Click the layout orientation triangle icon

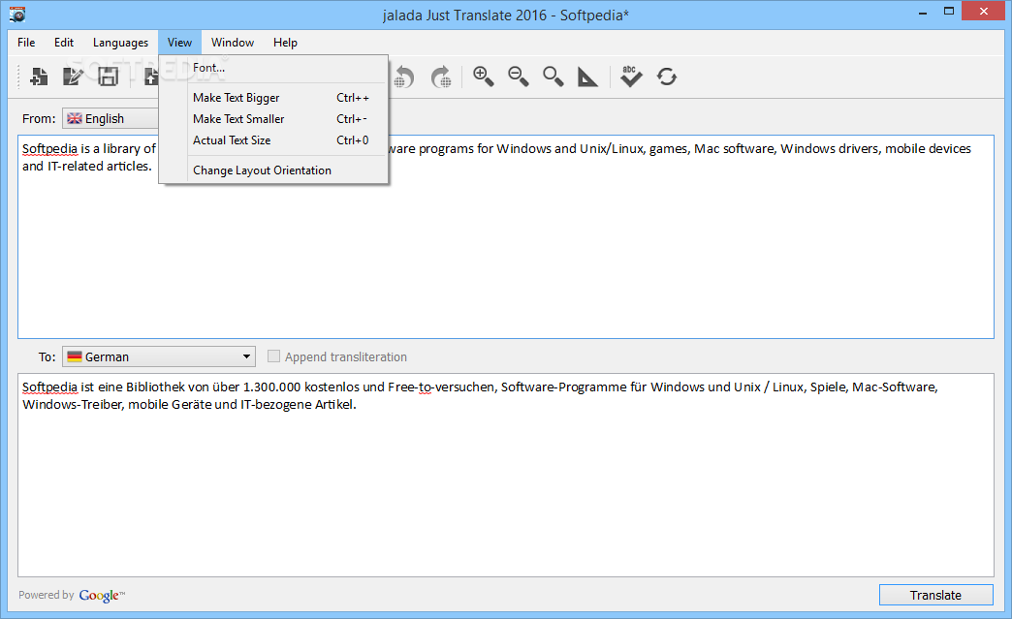tap(587, 77)
